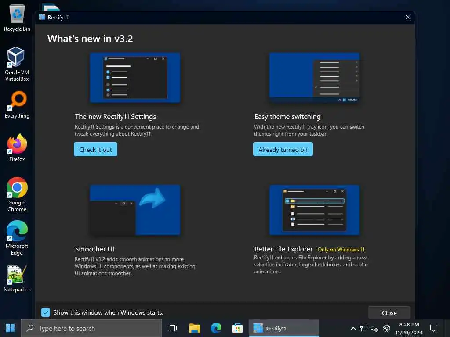
Task: Show hidden system tray icons
Action: [x=353, y=328]
